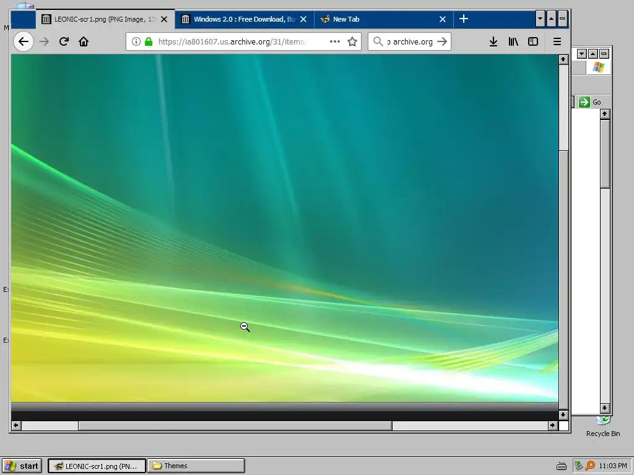The image size is (634, 475).
Task: Switch to LEONIC-scr1.png taskbar button
Action: pos(97,466)
